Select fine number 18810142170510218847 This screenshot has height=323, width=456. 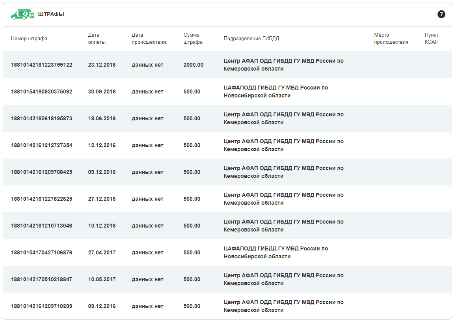[x=42, y=279]
